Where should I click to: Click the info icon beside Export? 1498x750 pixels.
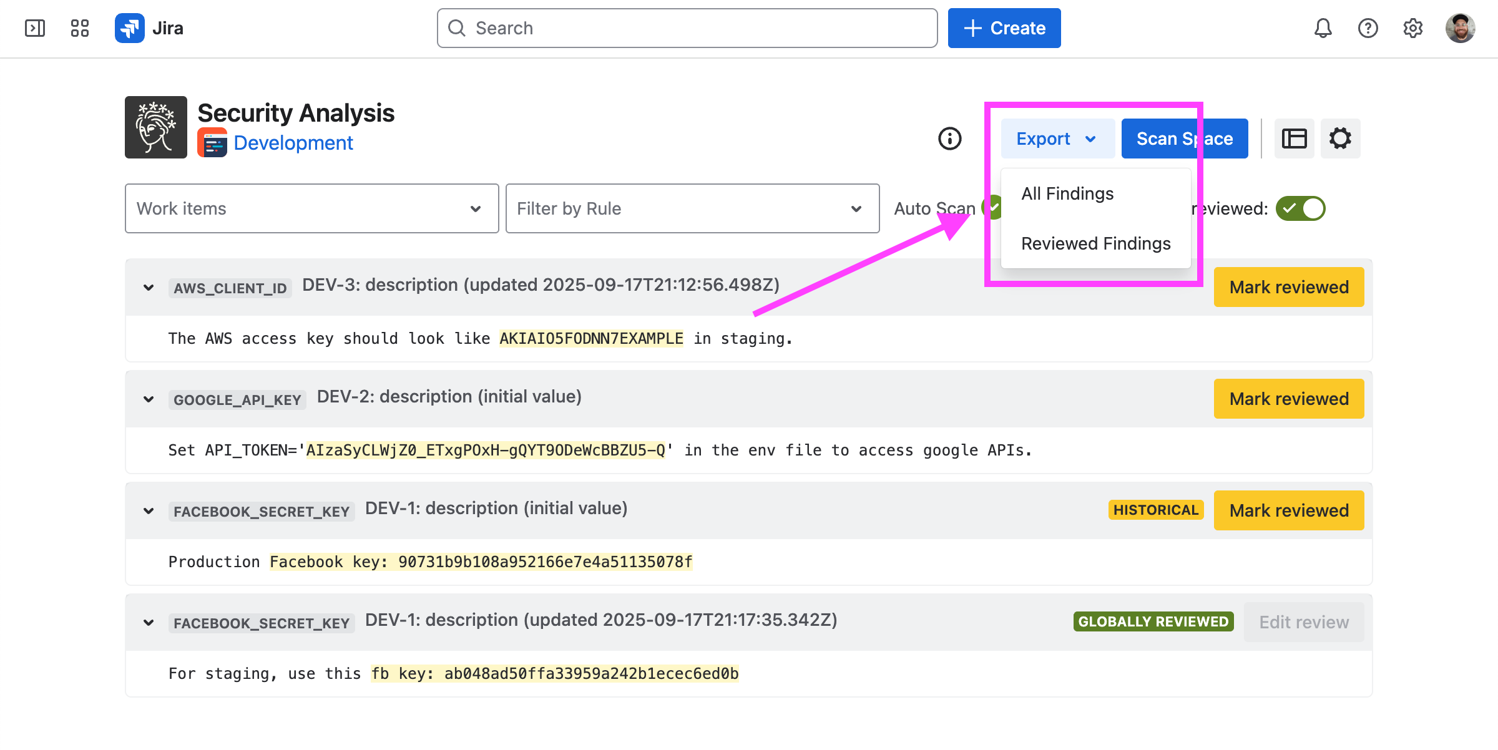(x=949, y=139)
